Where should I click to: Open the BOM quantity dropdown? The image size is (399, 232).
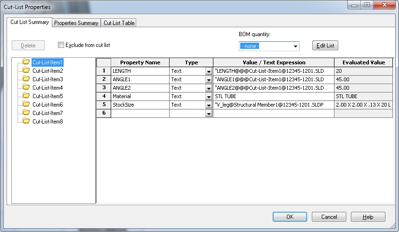pyautogui.click(x=295, y=46)
